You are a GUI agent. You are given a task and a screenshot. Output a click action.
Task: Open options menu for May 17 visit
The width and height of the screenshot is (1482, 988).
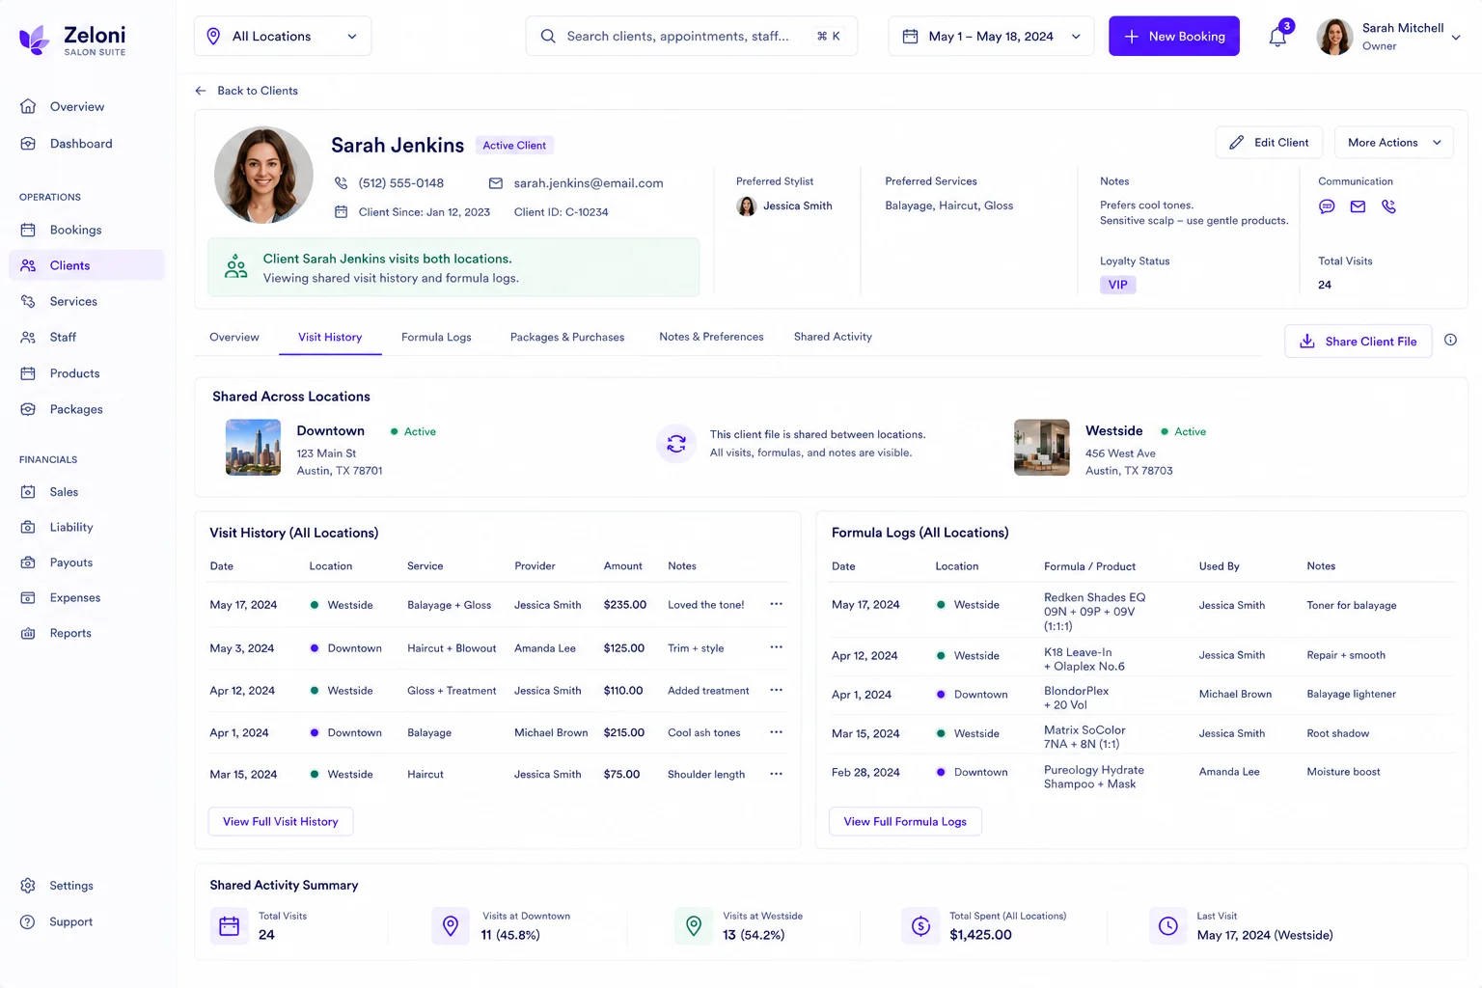pyautogui.click(x=776, y=604)
